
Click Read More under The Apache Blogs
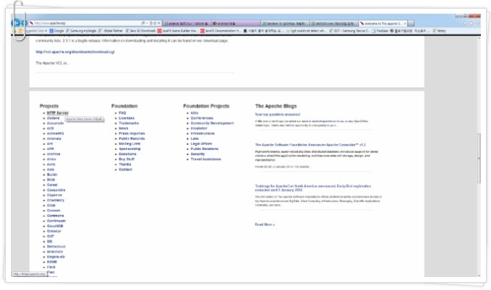pos(265,224)
